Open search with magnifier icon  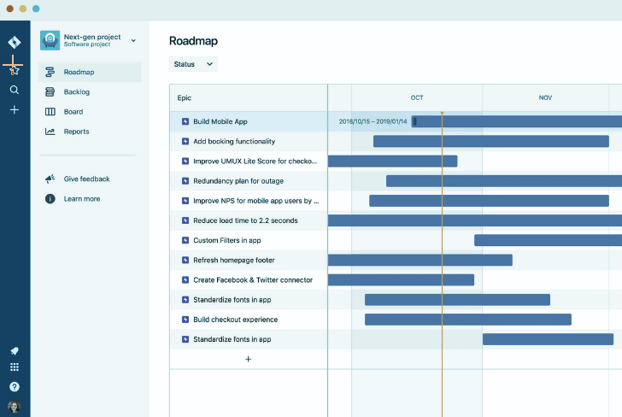(x=15, y=90)
